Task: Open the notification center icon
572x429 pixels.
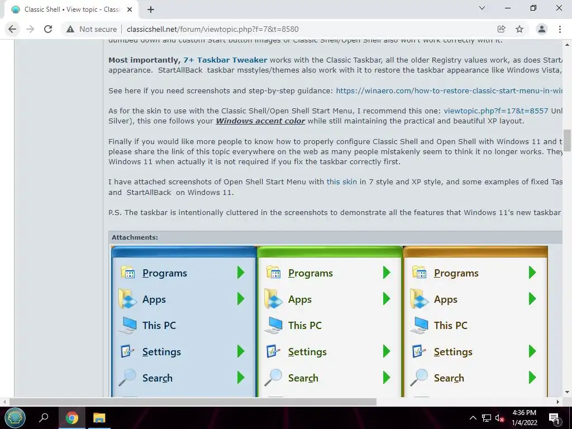Action: pos(554,418)
